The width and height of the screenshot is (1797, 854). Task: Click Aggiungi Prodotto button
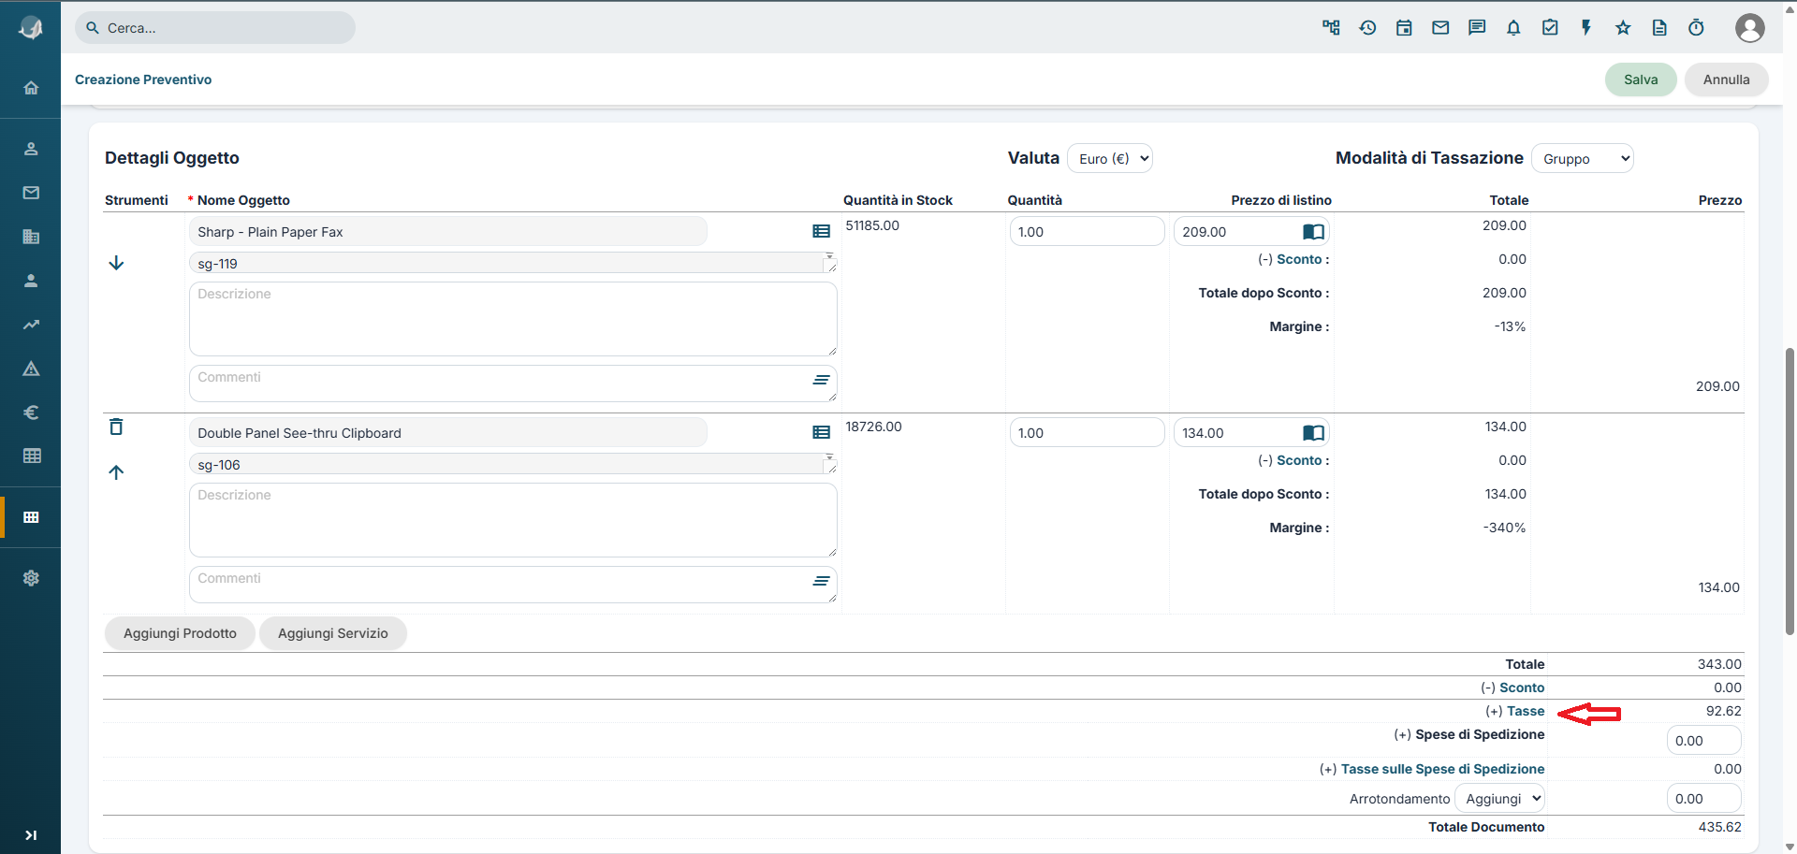point(180,633)
